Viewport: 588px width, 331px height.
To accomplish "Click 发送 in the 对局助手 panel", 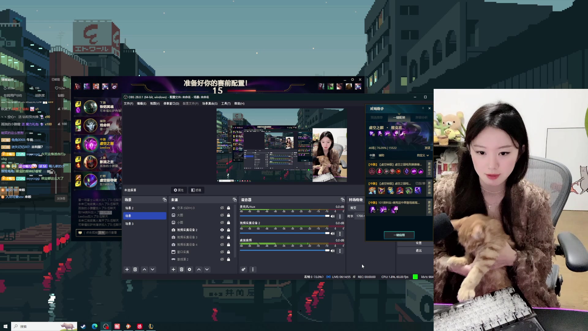I will pos(427,148).
